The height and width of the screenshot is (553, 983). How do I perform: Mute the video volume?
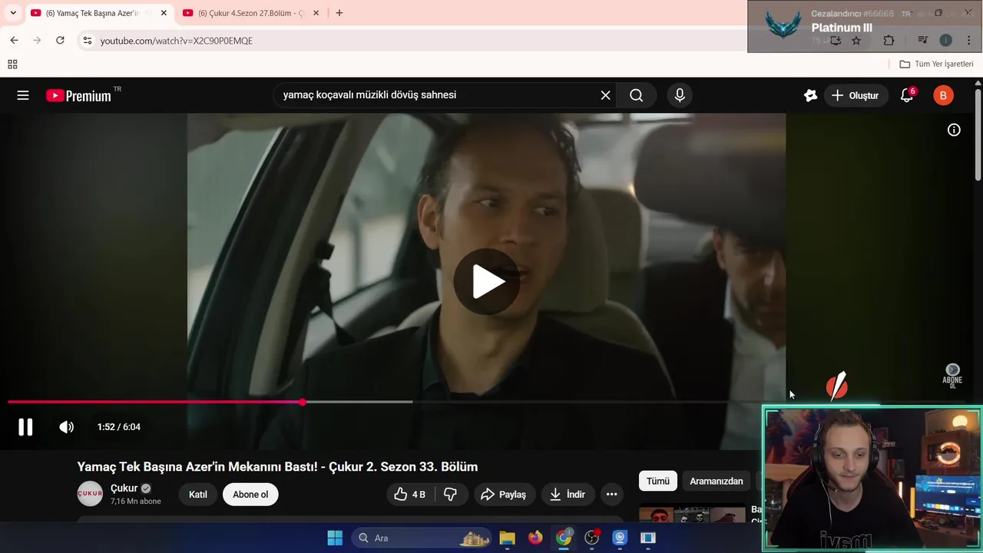[67, 427]
